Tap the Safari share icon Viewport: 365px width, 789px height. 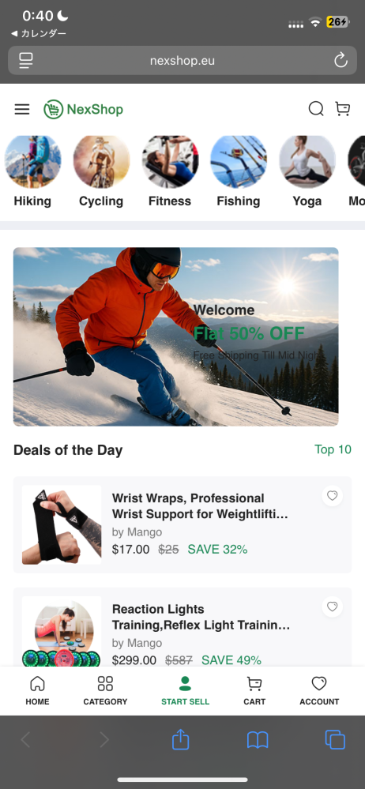(x=180, y=740)
